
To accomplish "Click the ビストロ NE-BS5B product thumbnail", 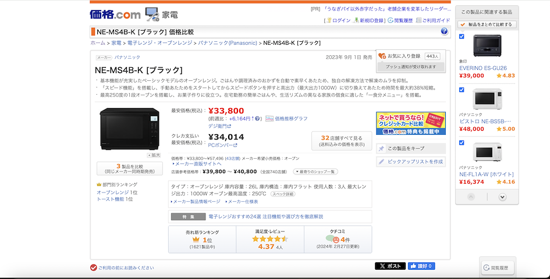I will [487, 99].
